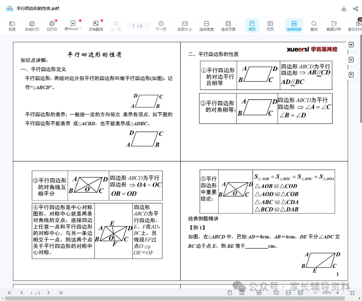
Task: Select single page layout in bottom bar
Action: 230,293
